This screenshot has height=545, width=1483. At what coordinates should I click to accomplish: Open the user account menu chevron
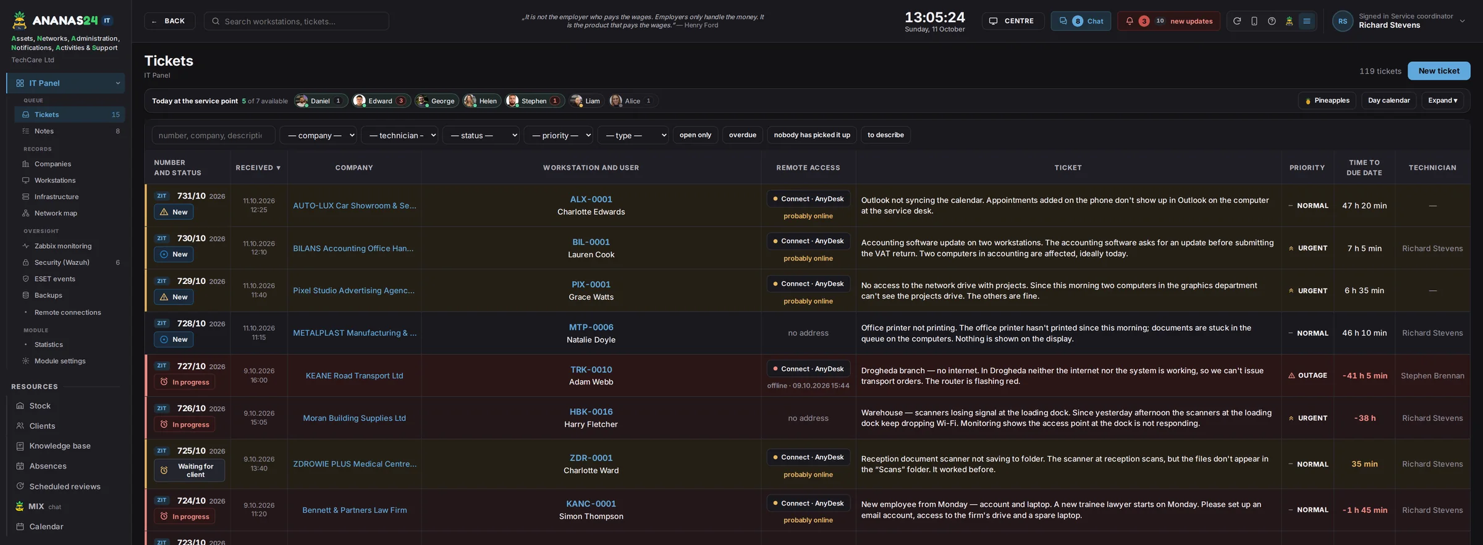pyautogui.click(x=1462, y=21)
